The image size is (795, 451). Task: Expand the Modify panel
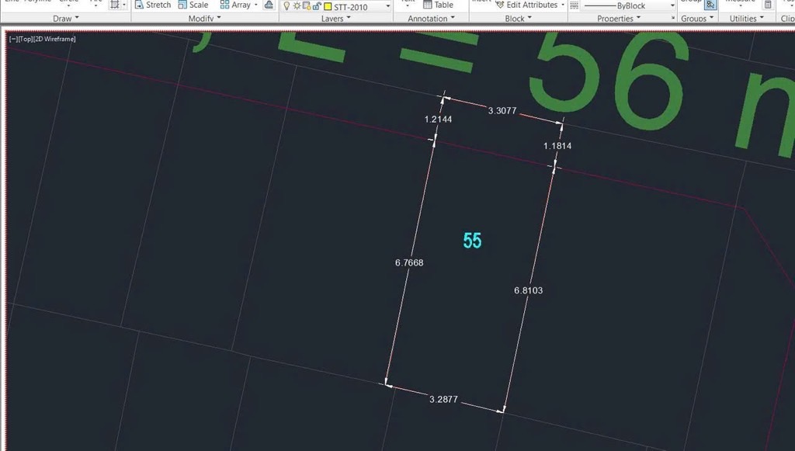coord(204,19)
